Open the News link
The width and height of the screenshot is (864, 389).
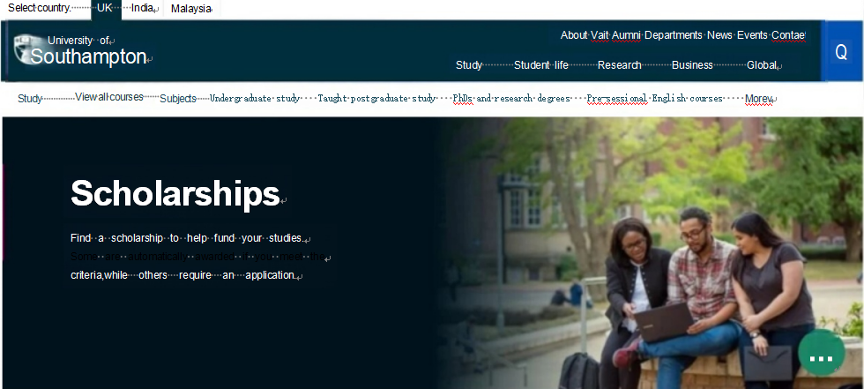pos(719,35)
